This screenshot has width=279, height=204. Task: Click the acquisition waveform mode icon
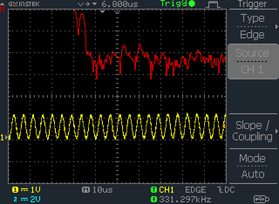(213, 4)
